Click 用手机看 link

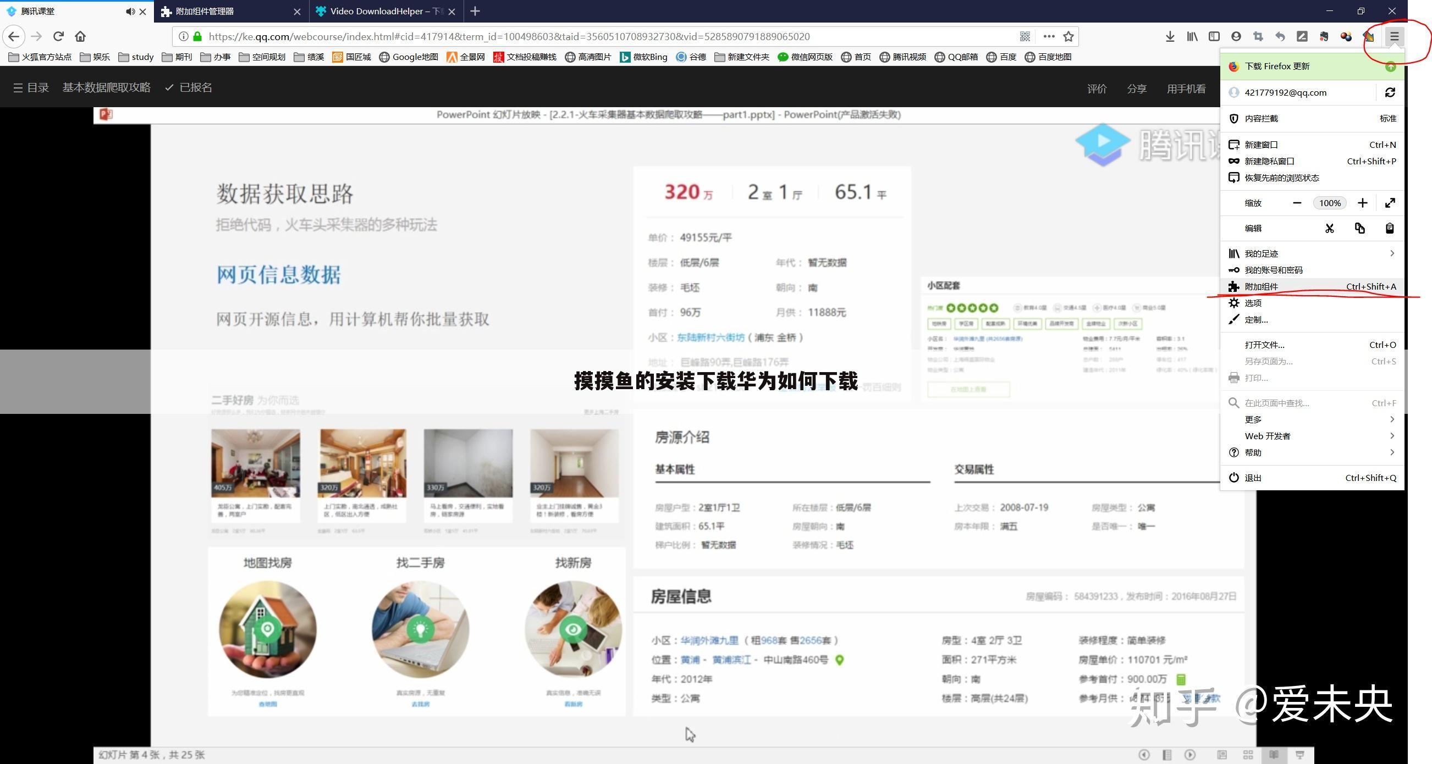(x=1186, y=89)
